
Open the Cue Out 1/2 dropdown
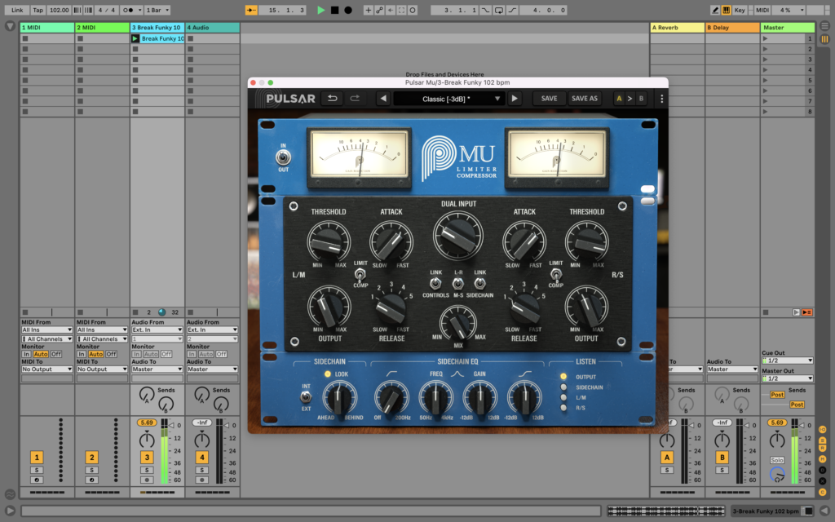(787, 361)
